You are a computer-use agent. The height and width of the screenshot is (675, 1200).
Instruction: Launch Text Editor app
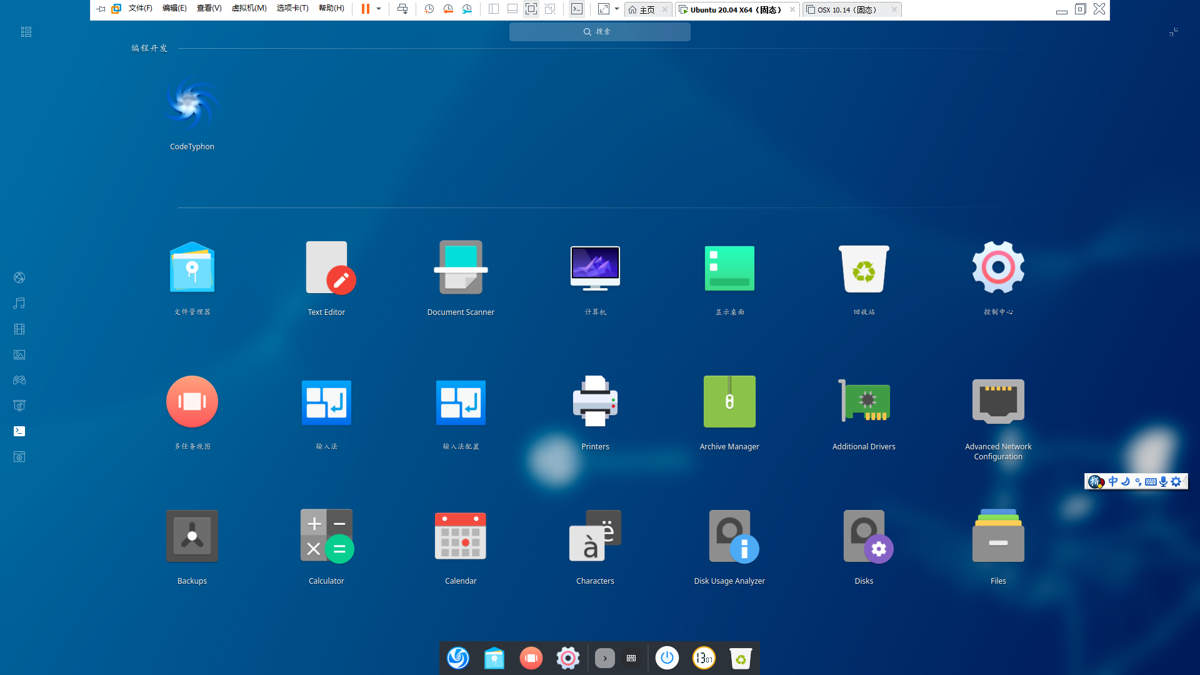326,269
